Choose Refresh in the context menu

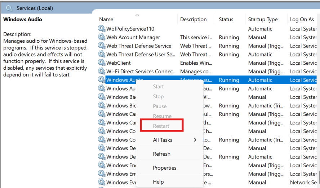tap(162, 154)
